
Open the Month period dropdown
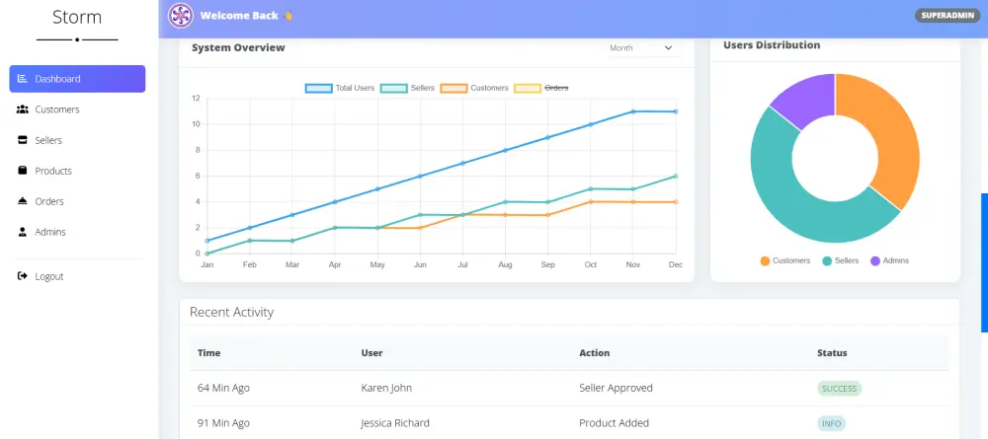pyautogui.click(x=643, y=47)
